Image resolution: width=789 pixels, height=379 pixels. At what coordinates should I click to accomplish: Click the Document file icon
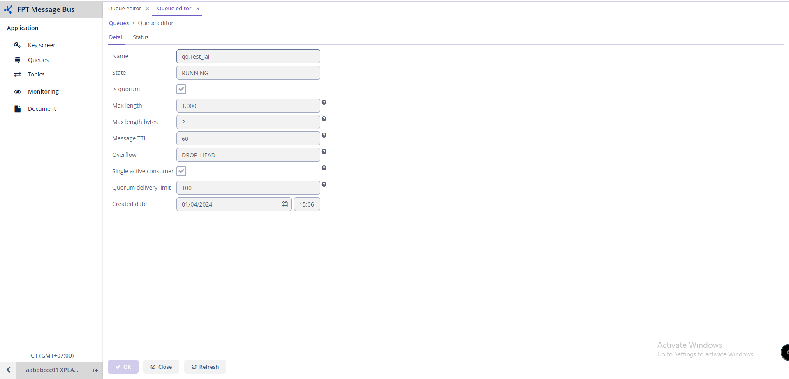coord(17,109)
